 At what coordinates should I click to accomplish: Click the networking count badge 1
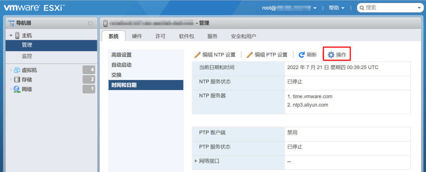pyautogui.click(x=89, y=89)
